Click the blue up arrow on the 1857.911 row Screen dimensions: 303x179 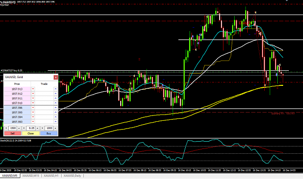(55, 98)
